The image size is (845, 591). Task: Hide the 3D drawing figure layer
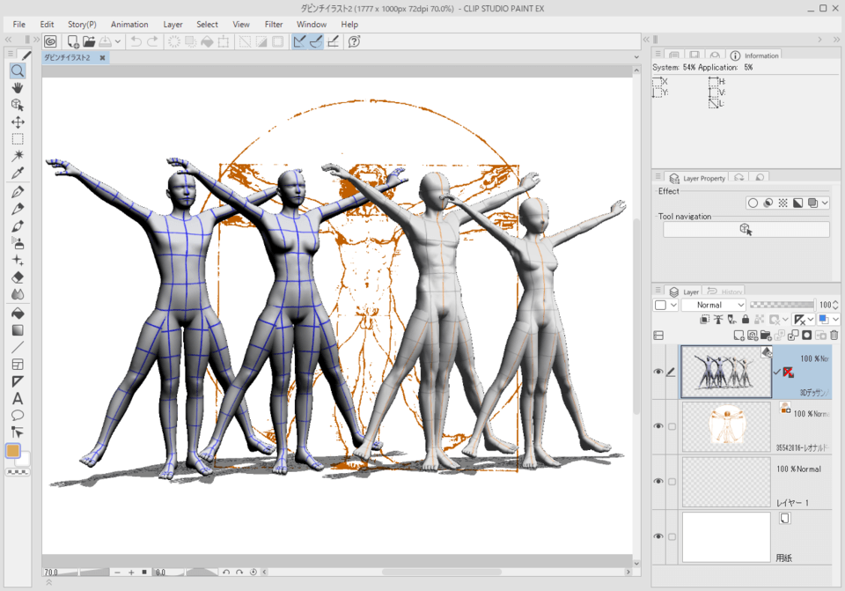point(658,372)
